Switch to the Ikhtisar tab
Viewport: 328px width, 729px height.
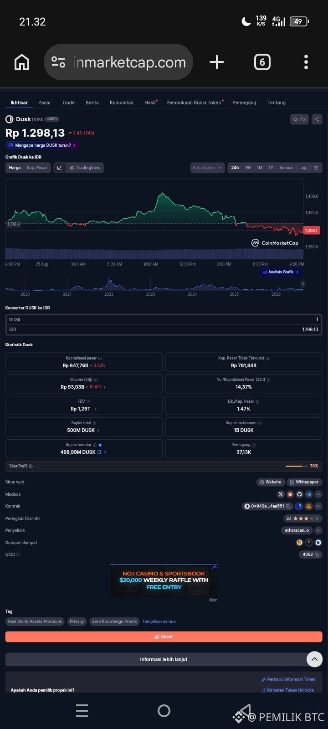(19, 103)
